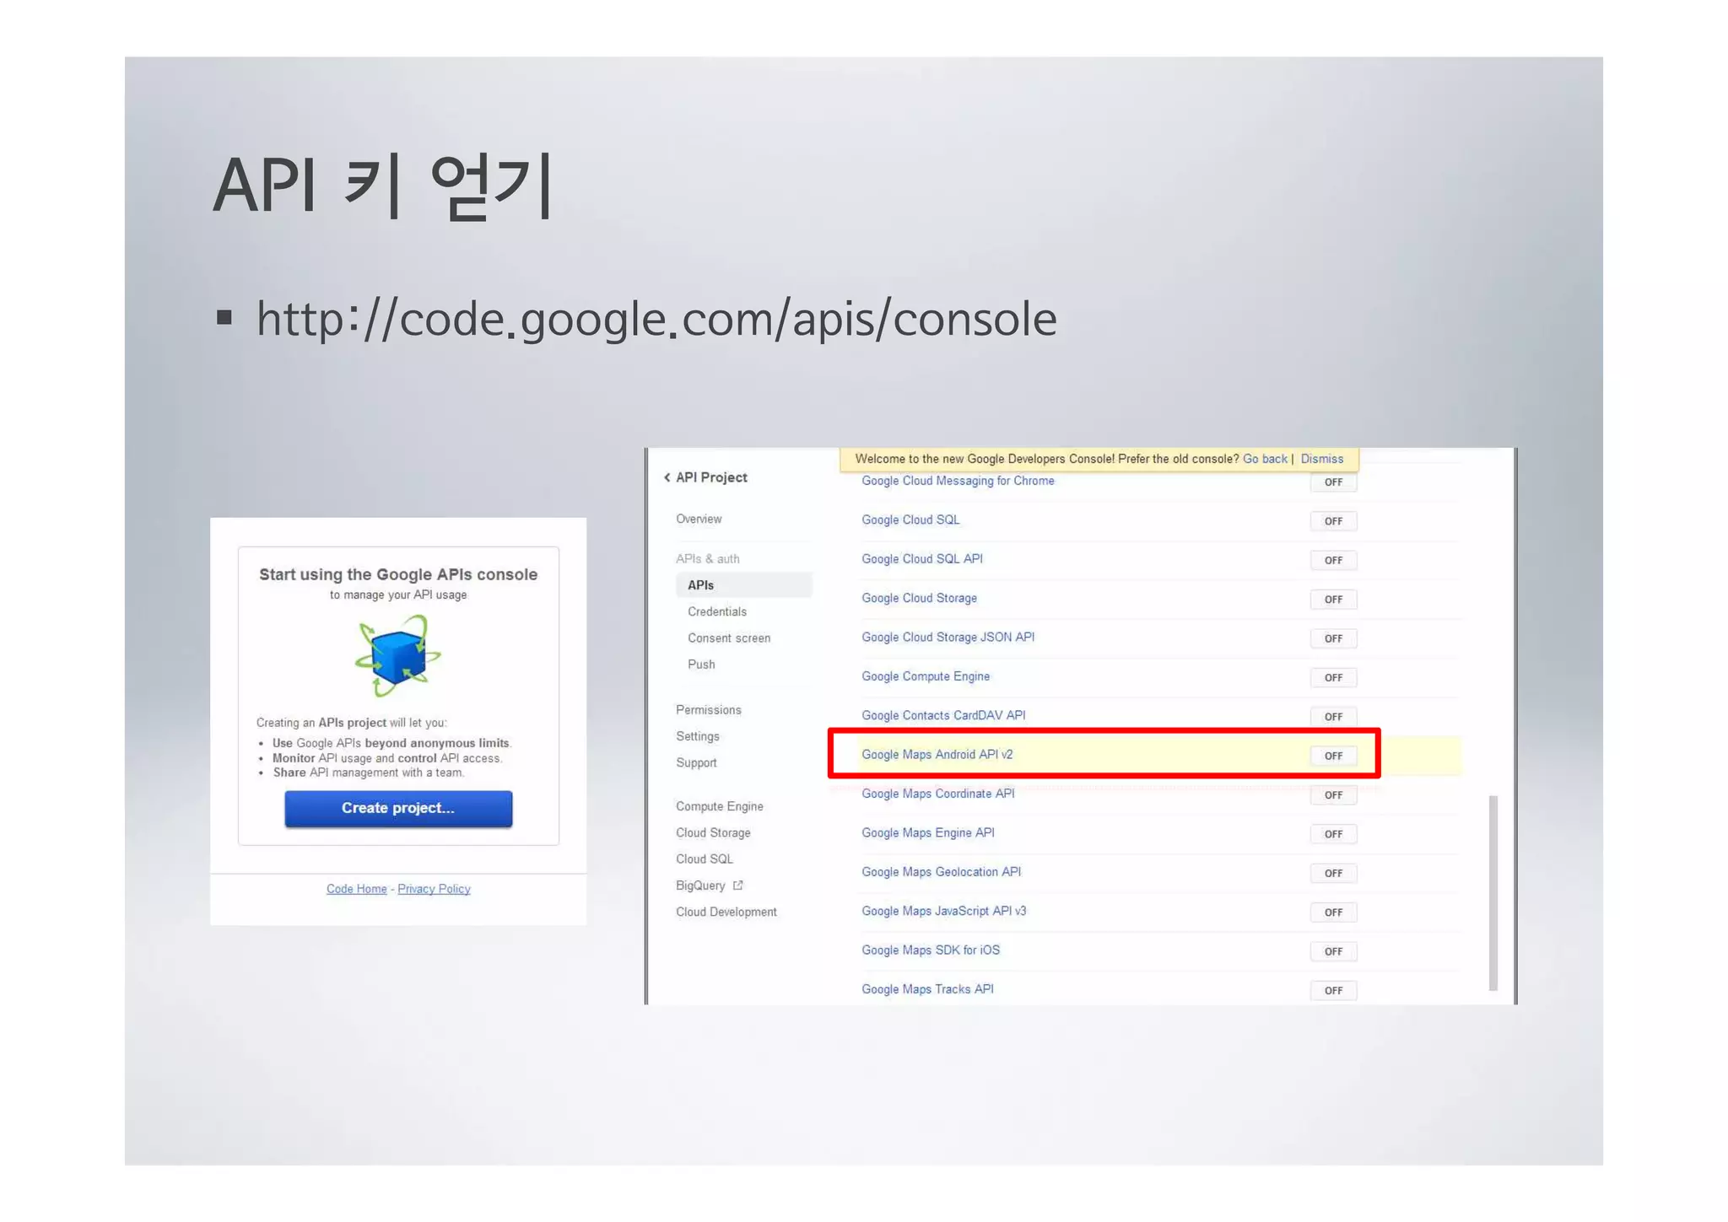Viewport: 1728px width, 1222px height.
Task: Open BigQuery in the sidebar
Action: (x=700, y=885)
